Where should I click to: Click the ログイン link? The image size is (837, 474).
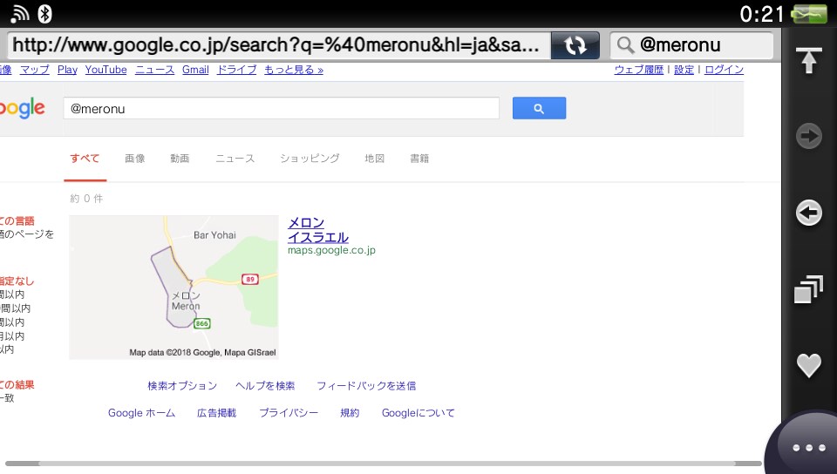(724, 70)
